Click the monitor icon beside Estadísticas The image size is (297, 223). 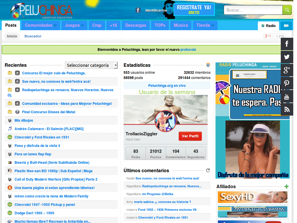click(x=208, y=65)
